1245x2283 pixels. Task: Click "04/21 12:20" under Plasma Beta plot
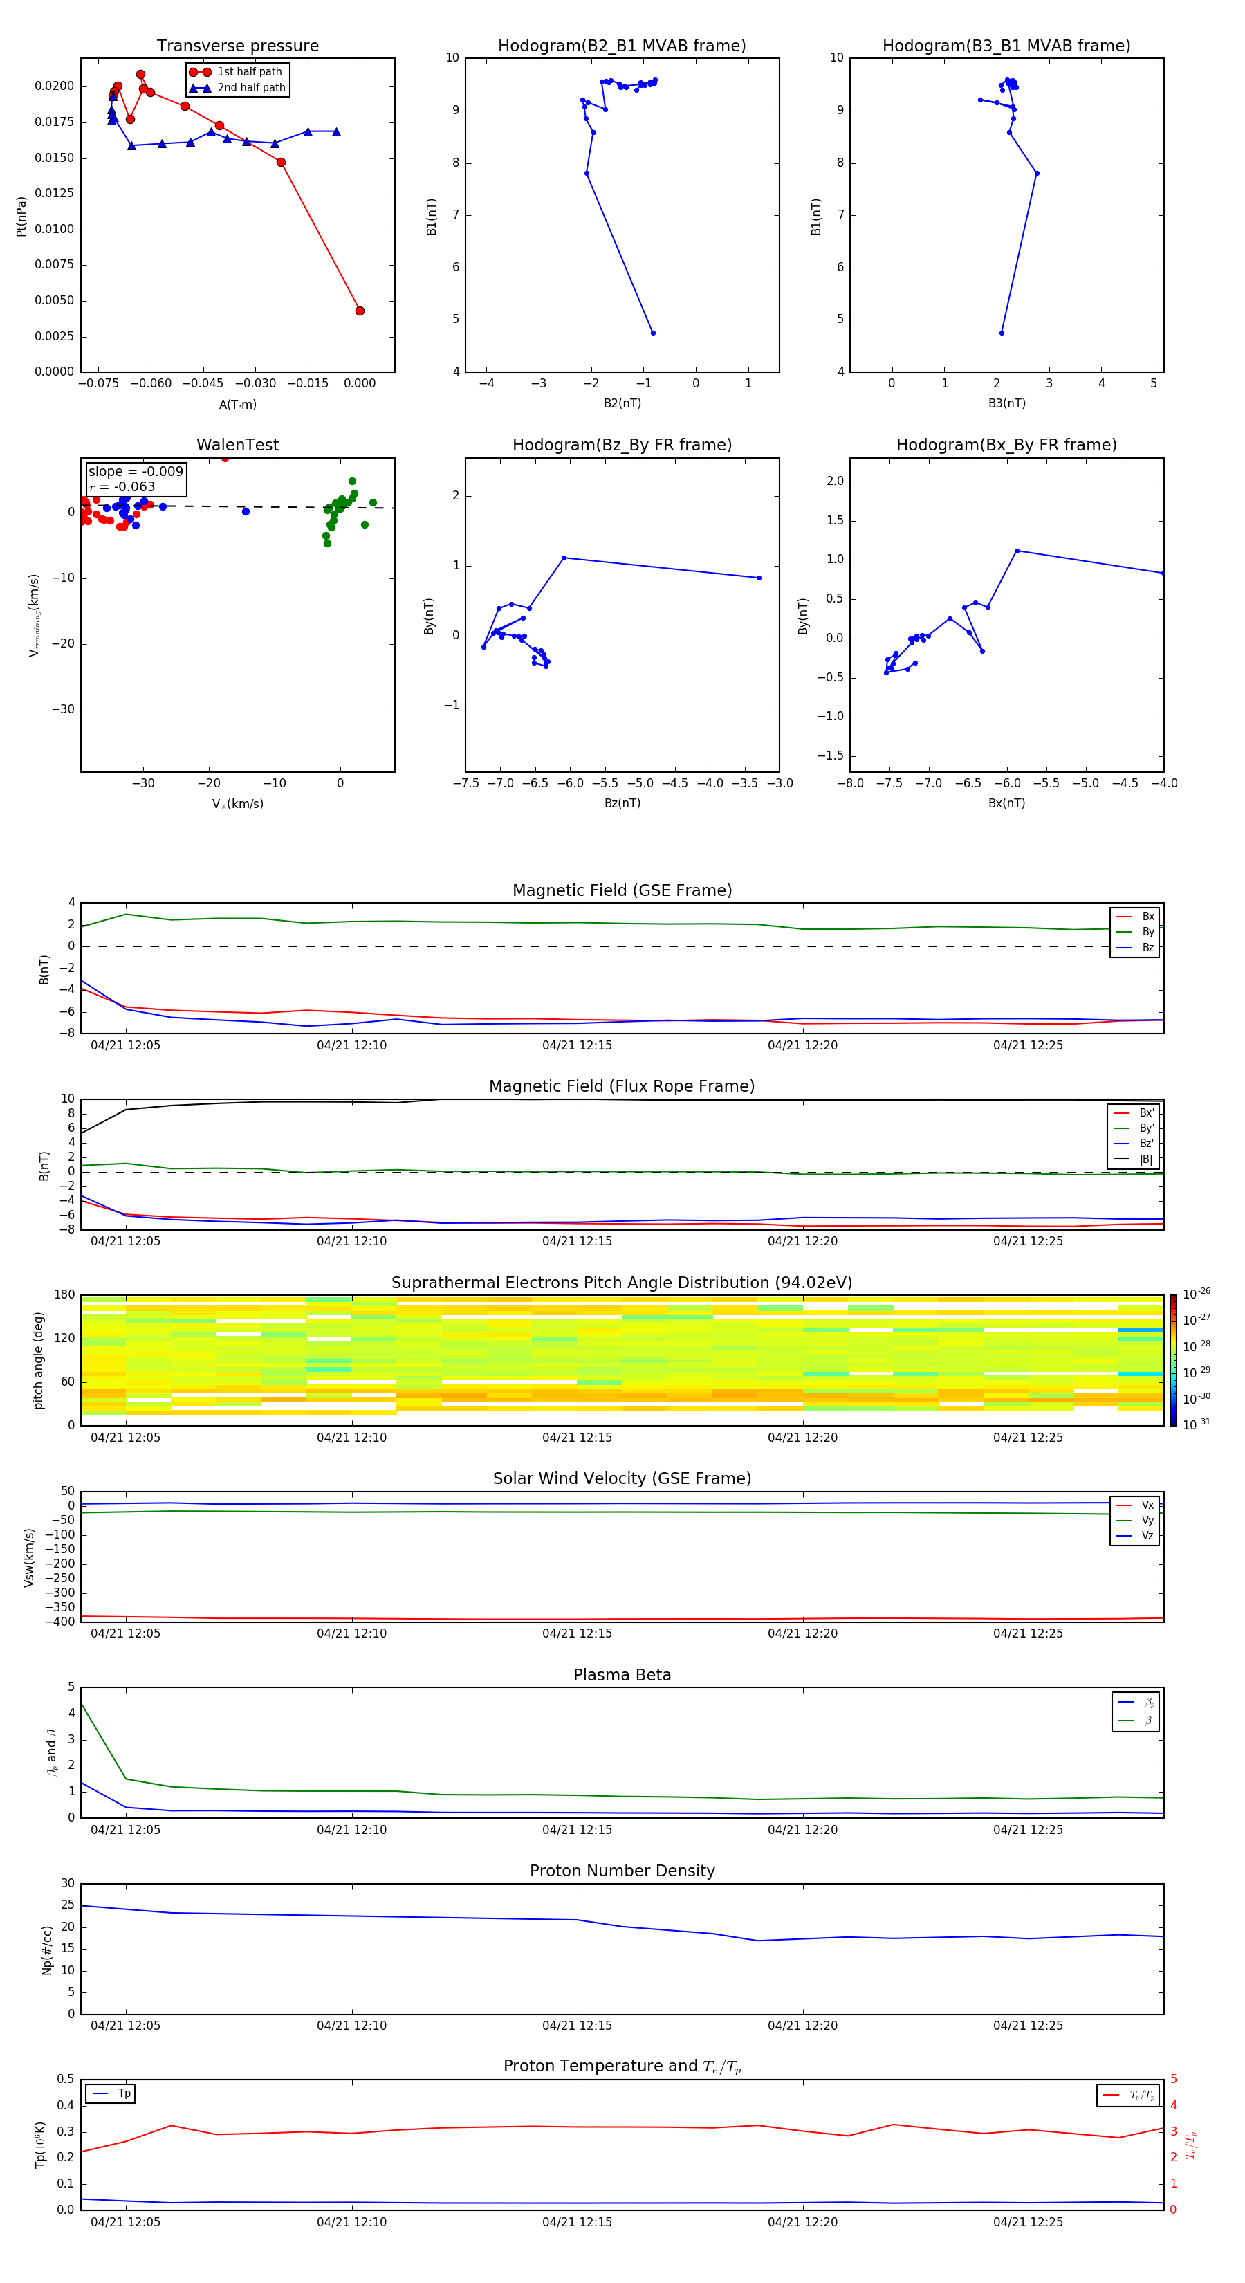[x=803, y=1829]
